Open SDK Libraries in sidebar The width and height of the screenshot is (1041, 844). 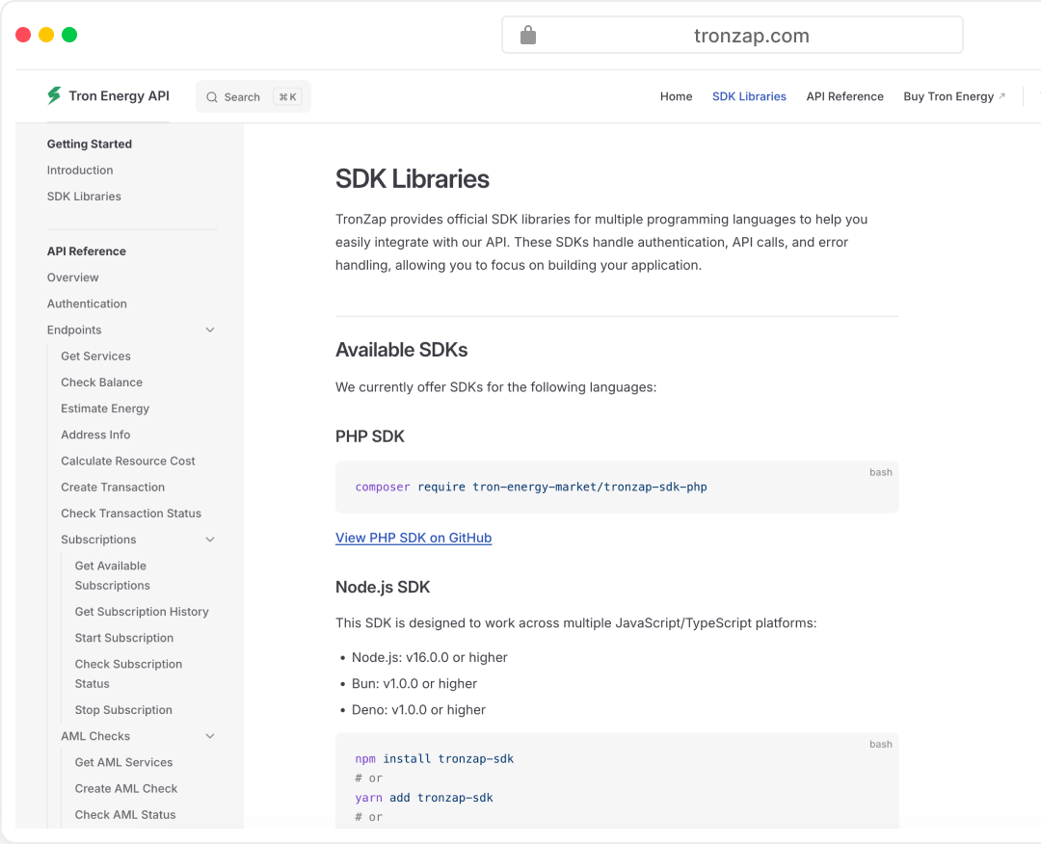pos(84,197)
